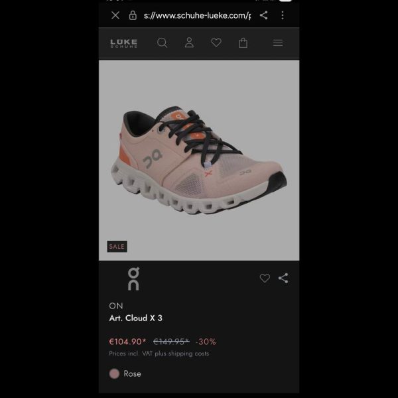398x398 pixels.
Task: Share the page from browser toolbar
Action: pyautogui.click(x=264, y=15)
